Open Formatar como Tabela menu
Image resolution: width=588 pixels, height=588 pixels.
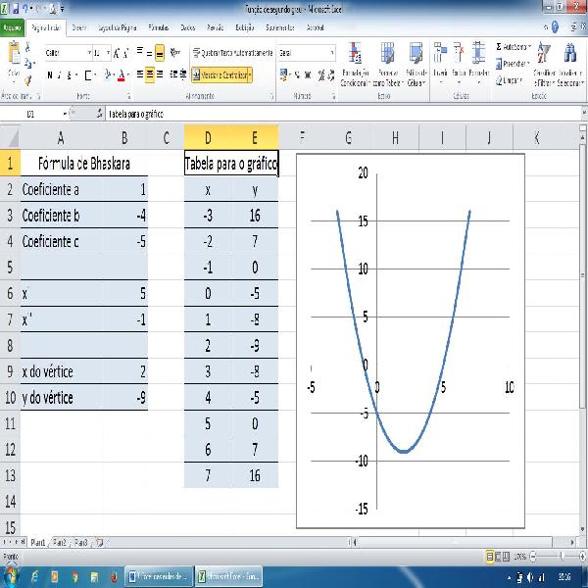coord(388,64)
